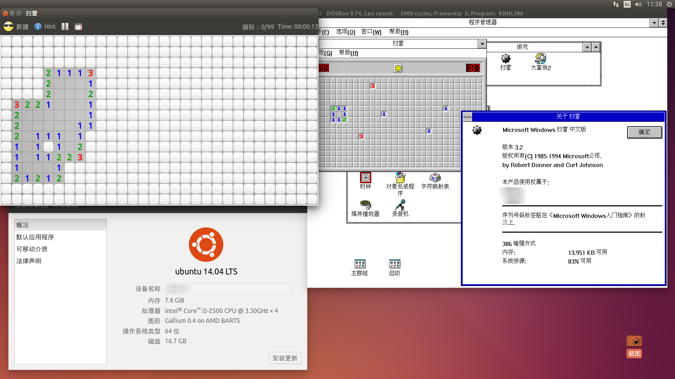The image size is (675, 379).
Task: Click the 13,951 KB 可用 memory text
Action: point(587,252)
